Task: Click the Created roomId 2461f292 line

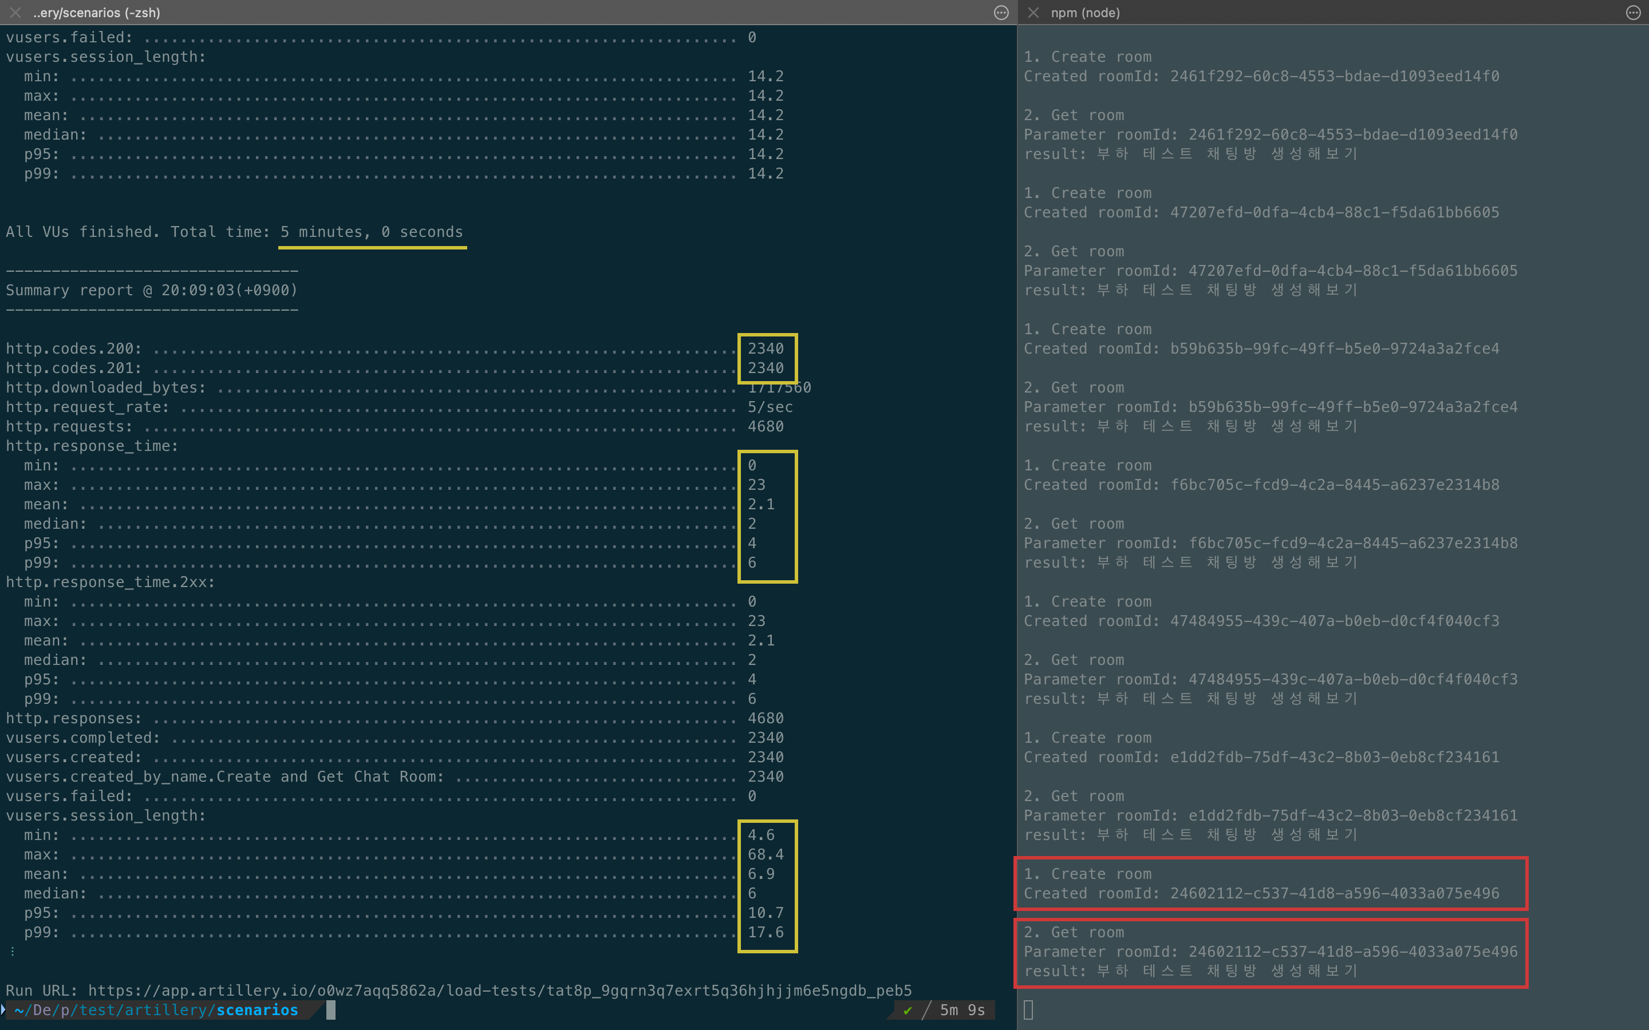Action: (1261, 76)
